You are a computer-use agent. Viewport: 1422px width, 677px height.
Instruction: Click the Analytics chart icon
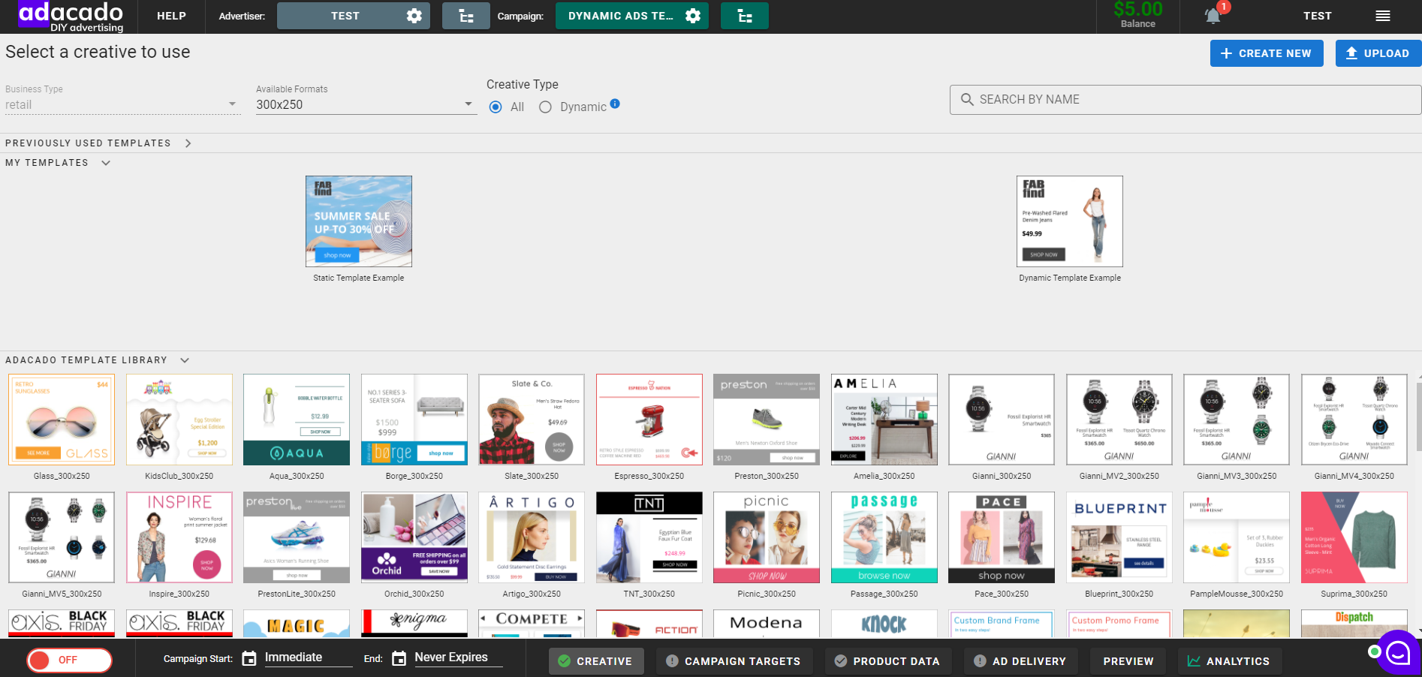click(1194, 661)
